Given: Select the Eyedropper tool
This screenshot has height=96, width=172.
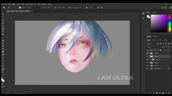Looking at the screenshot, I should coord(3,31).
